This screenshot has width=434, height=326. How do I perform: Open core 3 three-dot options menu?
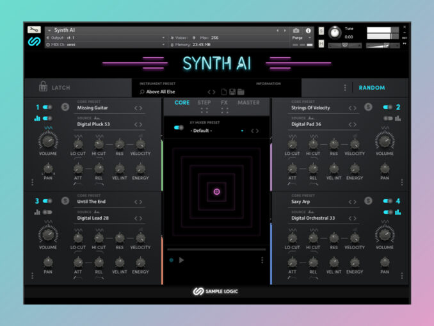pyautogui.click(x=33, y=276)
